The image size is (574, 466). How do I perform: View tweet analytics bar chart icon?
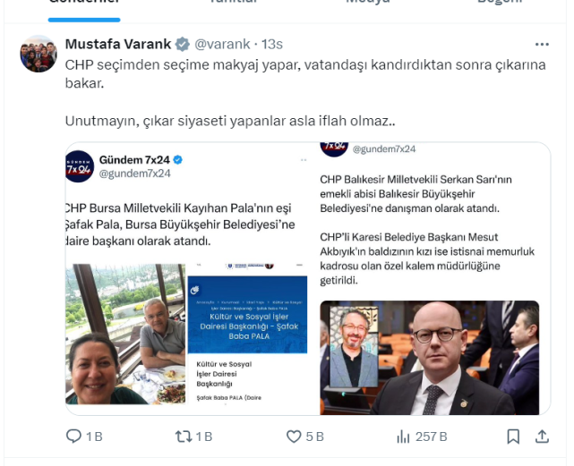coord(403,436)
